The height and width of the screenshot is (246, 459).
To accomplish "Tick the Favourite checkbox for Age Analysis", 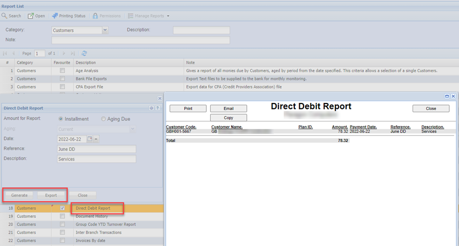I will pyautogui.click(x=63, y=71).
